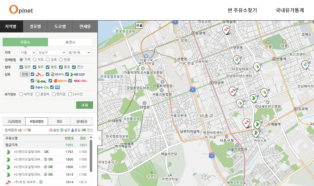Click the 대법원 landmark icon
Image resolution: width=314 pixels, height=186 pixels.
pos(145,103)
